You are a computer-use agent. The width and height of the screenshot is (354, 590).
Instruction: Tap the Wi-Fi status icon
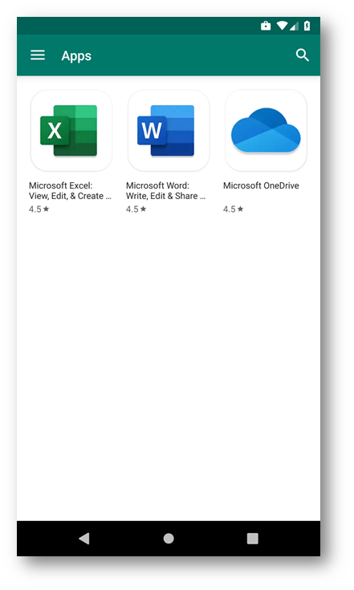click(x=282, y=26)
